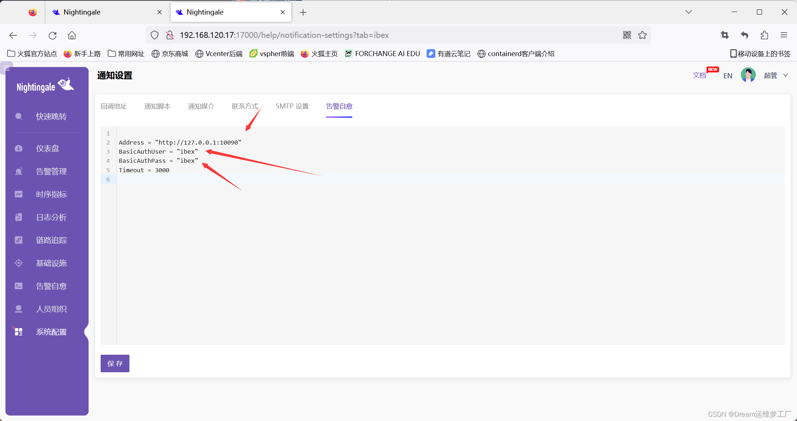The height and width of the screenshot is (421, 797).
Task: Collapse the sidebar with menu toggle
Action: tap(7, 68)
